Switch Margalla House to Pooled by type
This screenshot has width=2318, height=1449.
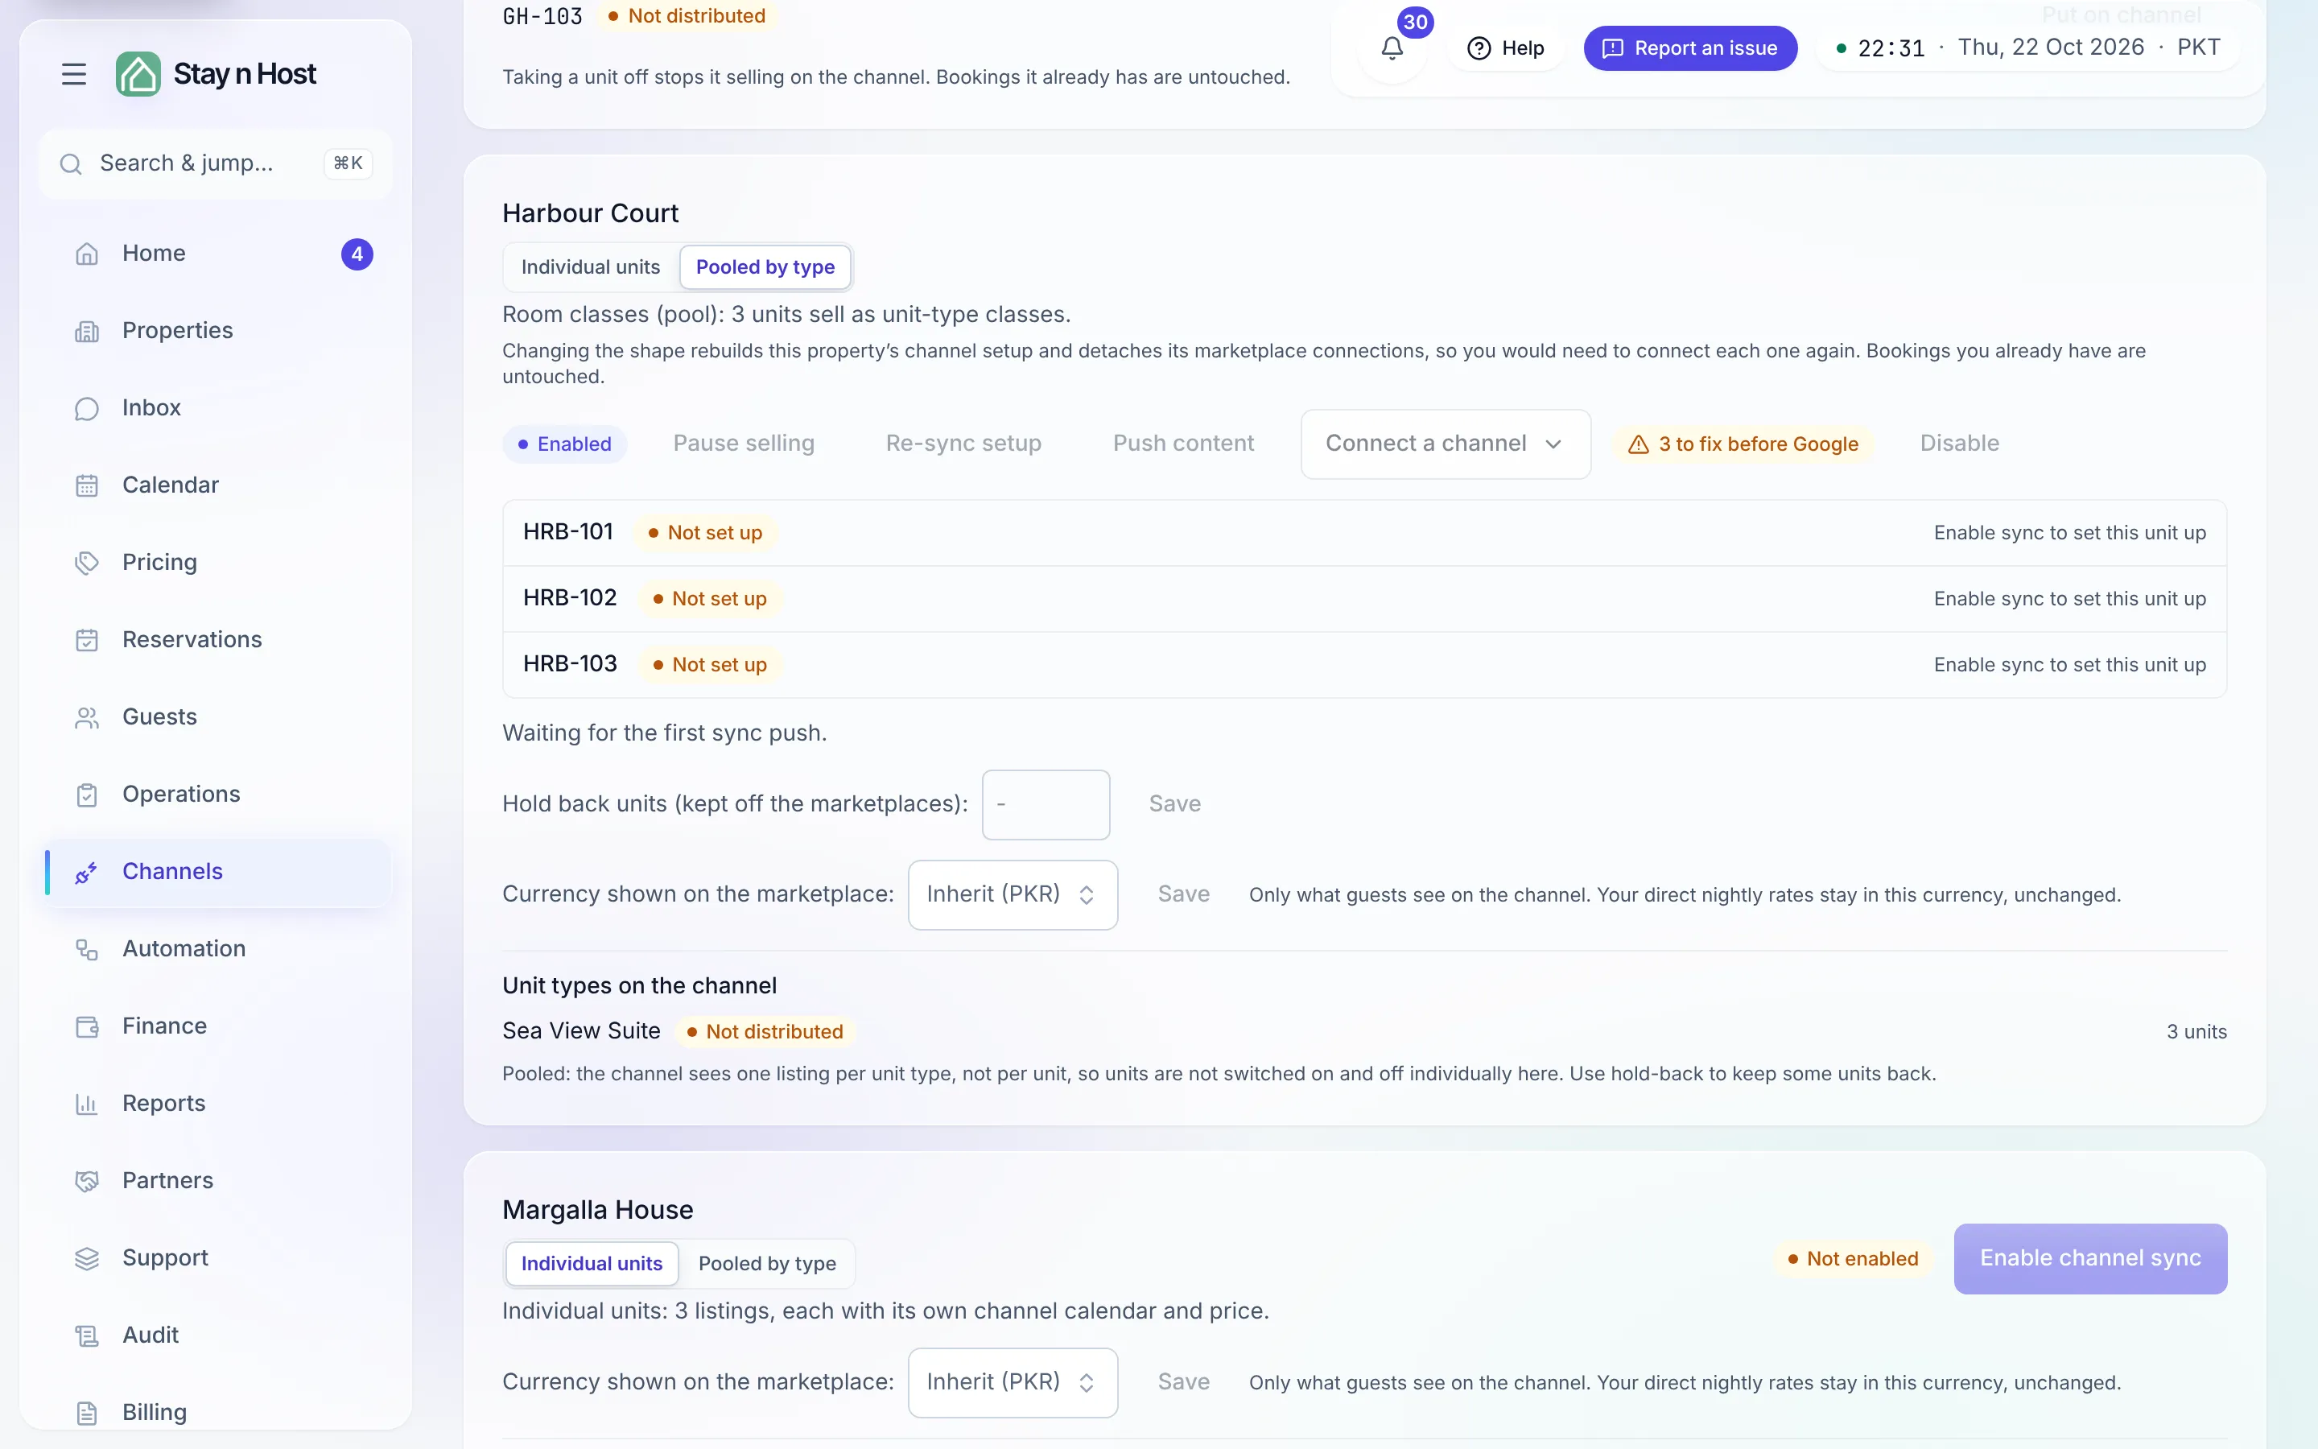pos(767,1263)
